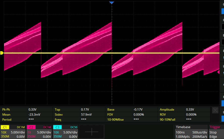224x139 pixels.
Task: Open the yellow C1 channel label
Action: point(5,127)
